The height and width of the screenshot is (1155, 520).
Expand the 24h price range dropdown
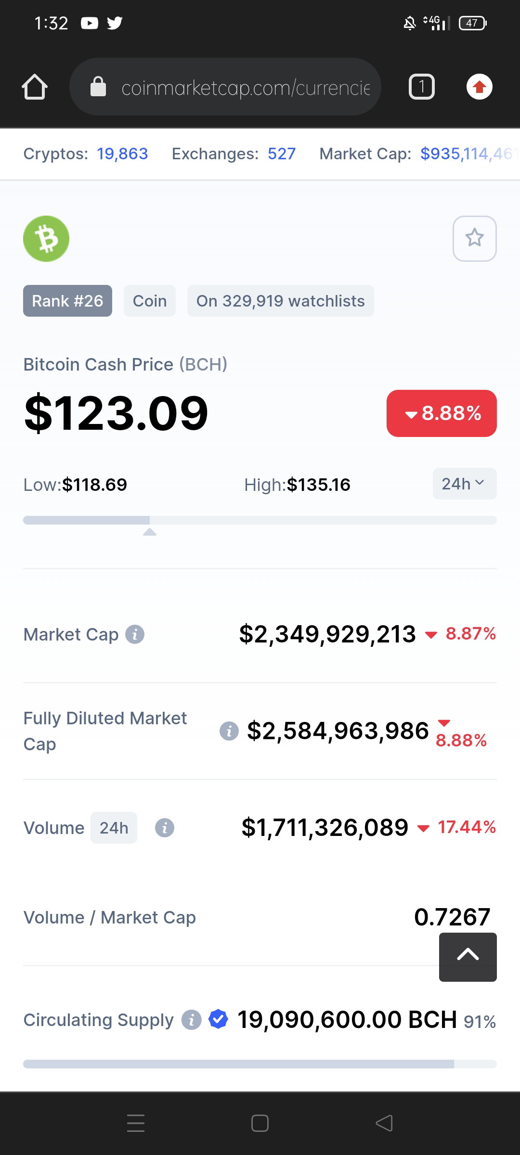pos(465,484)
